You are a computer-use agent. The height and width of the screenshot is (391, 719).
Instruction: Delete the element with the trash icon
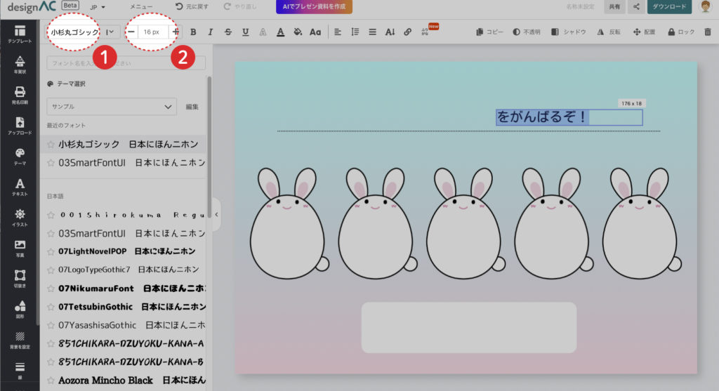707,32
